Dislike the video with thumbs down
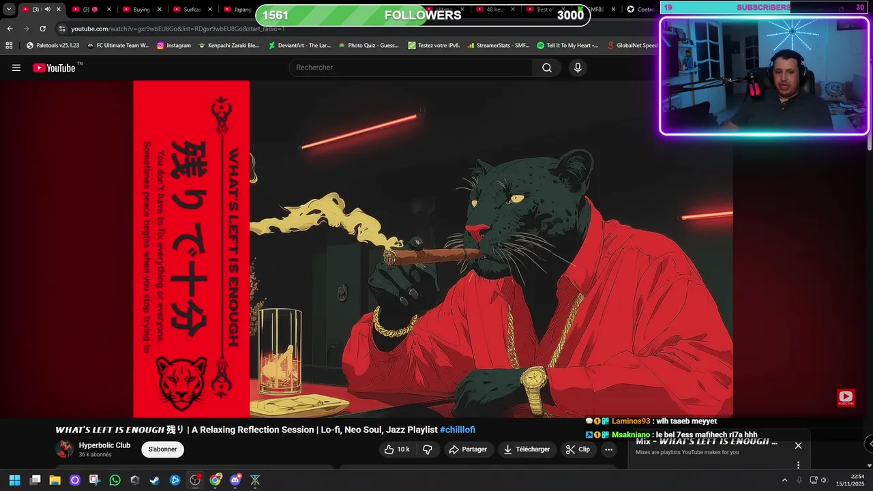 (428, 449)
